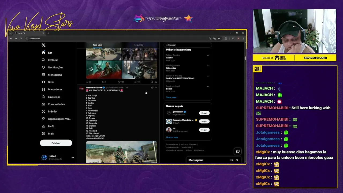Click the Publicar button
Screen dimensions: 343x193
pyautogui.click(x=56, y=143)
